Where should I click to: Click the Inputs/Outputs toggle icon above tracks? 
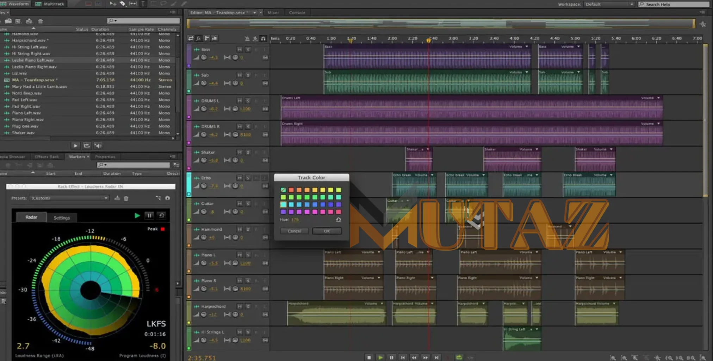(191, 38)
